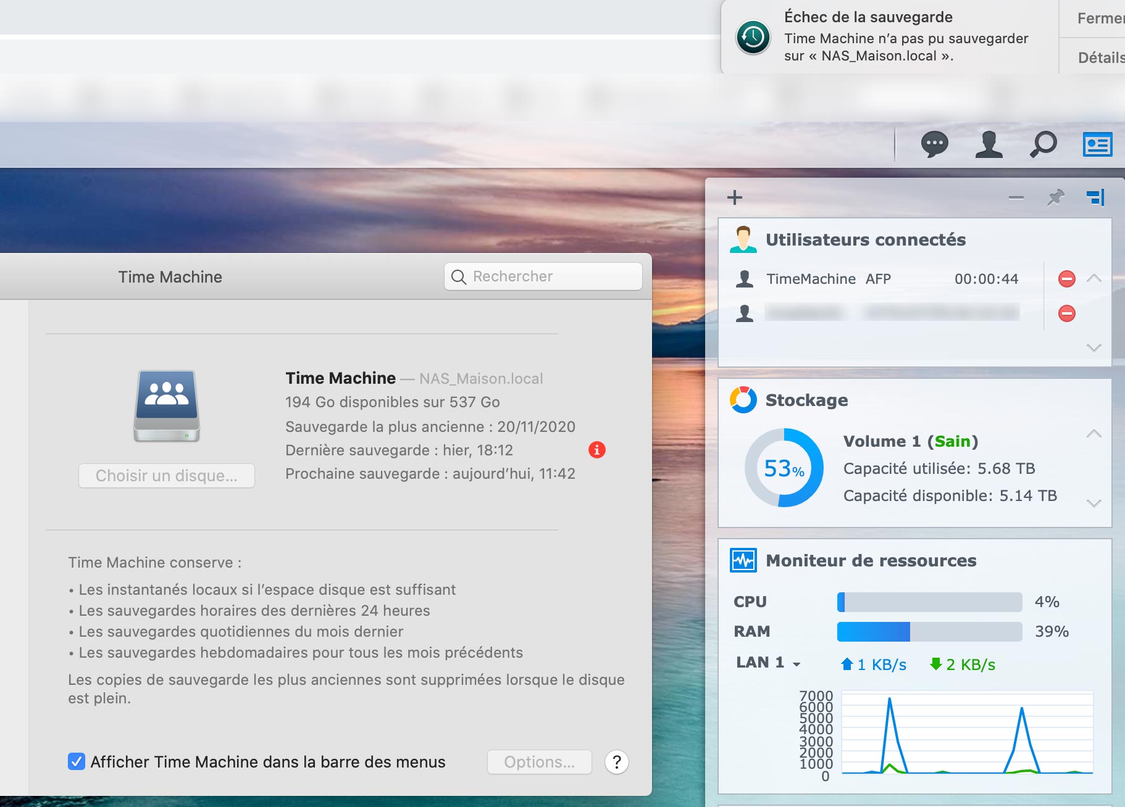Add a widget with the plus icon
The image size is (1125, 807).
pyautogui.click(x=735, y=197)
